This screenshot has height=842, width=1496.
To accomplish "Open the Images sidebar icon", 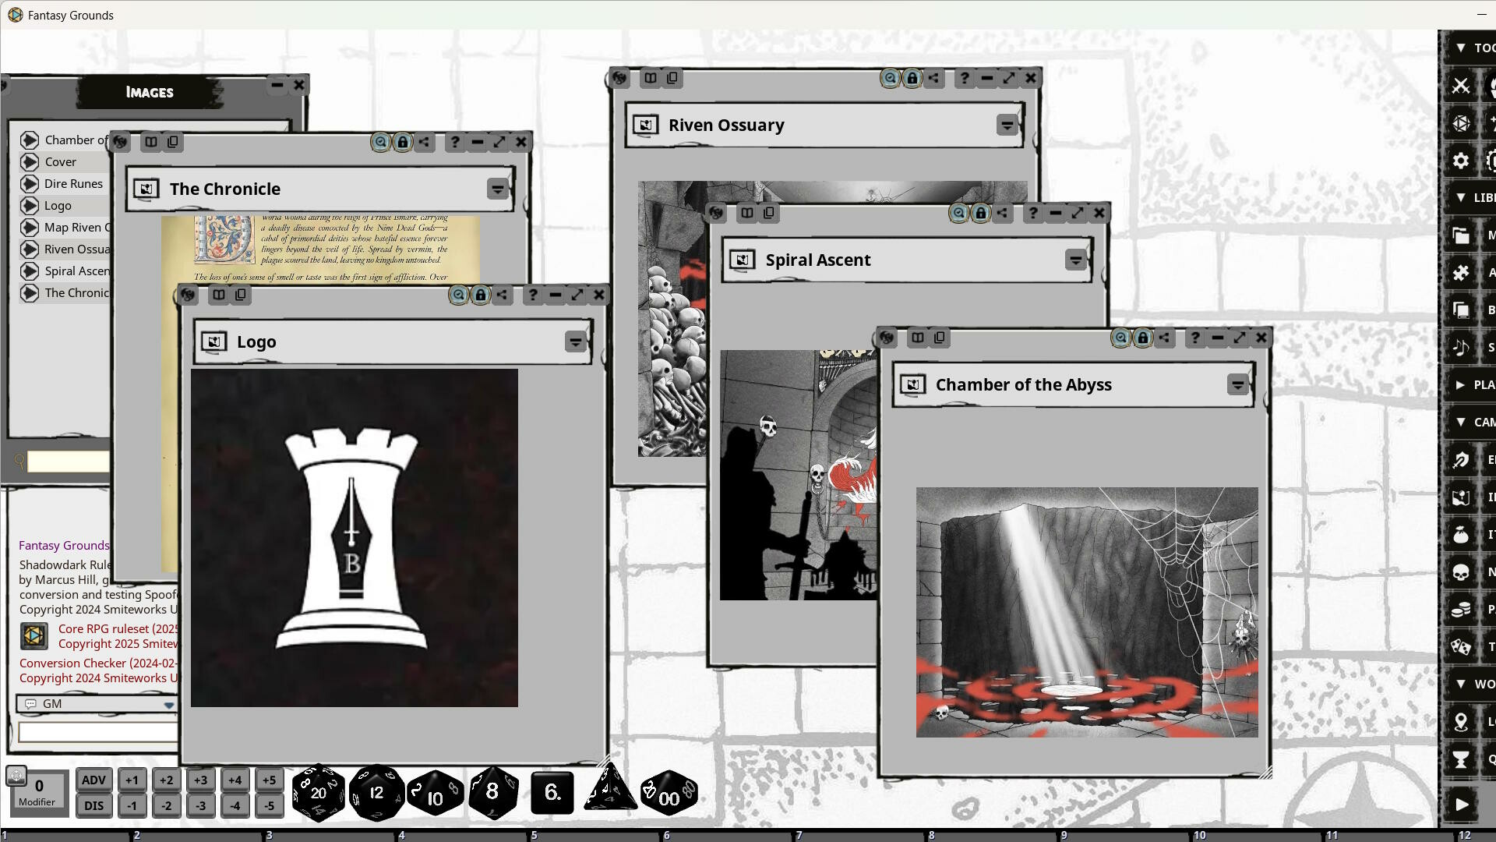I will point(1461,497).
